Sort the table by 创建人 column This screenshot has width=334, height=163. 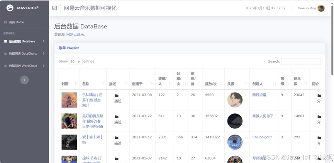coord(275,83)
